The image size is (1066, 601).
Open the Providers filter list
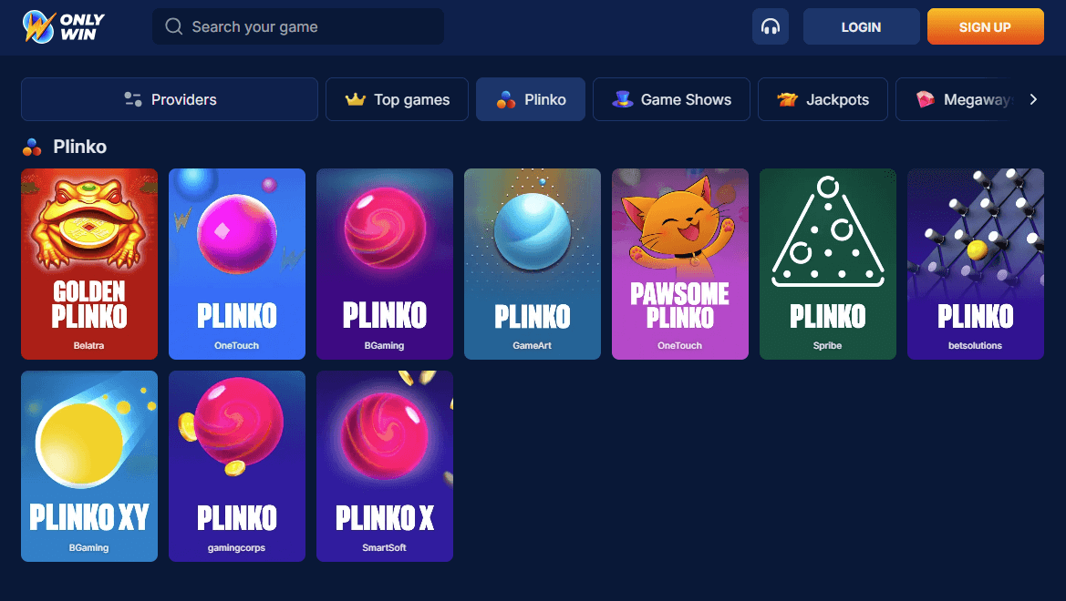[x=170, y=99]
